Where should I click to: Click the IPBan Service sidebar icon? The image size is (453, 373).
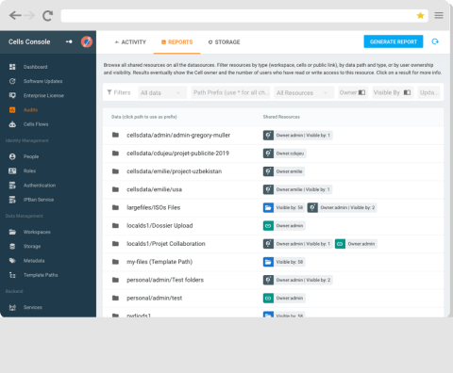coord(12,200)
